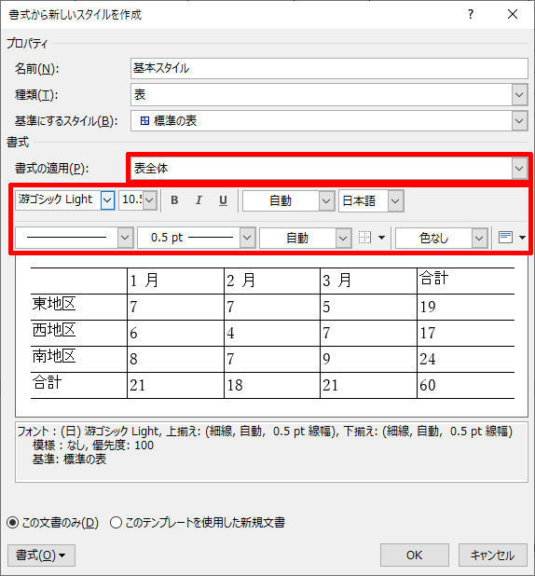The image size is (535, 576).
Task: Open the 書式(O) menu button
Action: (41, 555)
